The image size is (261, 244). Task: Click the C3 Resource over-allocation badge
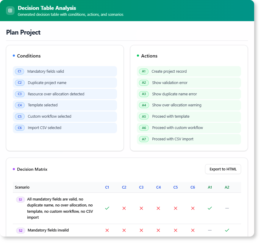click(20, 94)
